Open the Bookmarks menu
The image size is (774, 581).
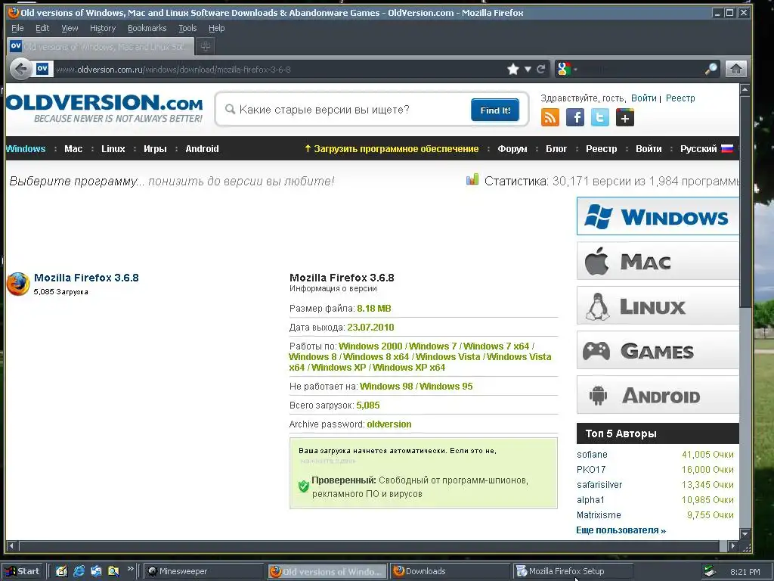[147, 28]
